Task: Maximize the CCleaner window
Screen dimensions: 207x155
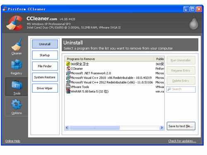Action: (193, 9)
